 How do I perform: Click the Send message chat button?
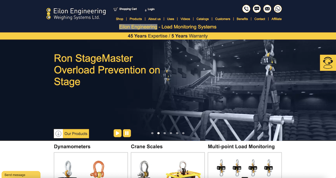21,175
